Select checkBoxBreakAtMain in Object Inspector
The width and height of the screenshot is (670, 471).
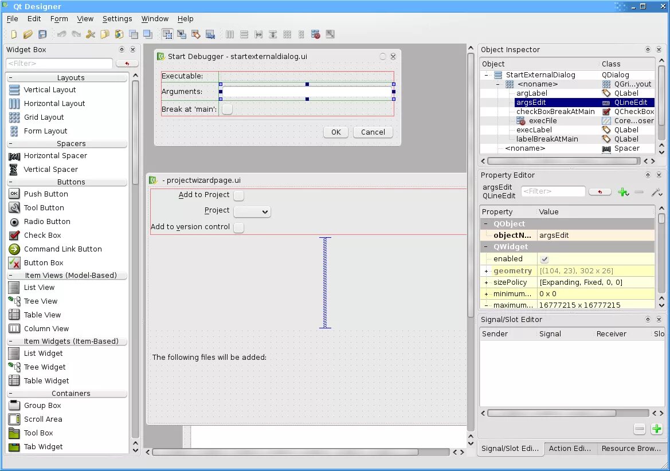(x=555, y=112)
